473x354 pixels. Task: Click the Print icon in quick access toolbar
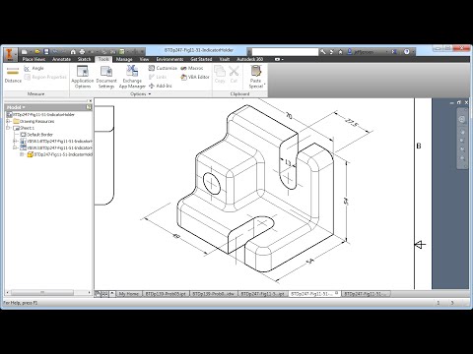(x=82, y=52)
